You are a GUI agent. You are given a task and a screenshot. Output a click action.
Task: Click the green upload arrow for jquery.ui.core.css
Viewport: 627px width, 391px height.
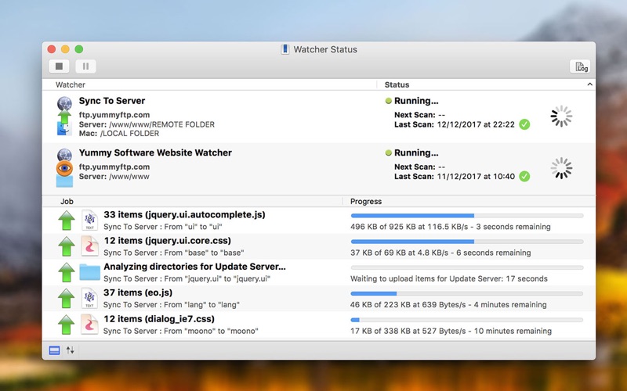tap(67, 246)
